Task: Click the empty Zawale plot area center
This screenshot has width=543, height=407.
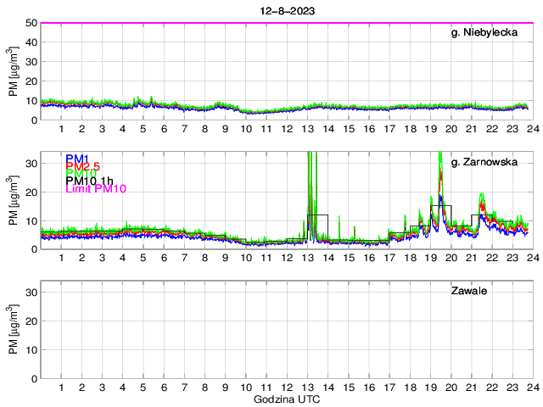Action: (x=285, y=329)
